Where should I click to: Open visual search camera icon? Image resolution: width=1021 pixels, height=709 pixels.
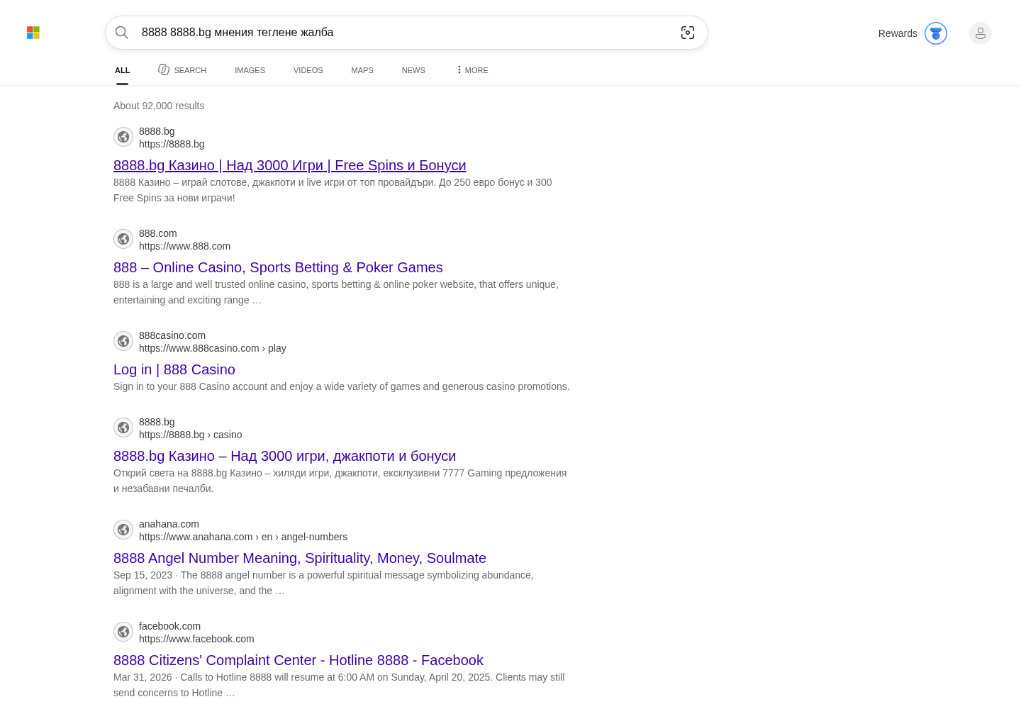[688, 33]
